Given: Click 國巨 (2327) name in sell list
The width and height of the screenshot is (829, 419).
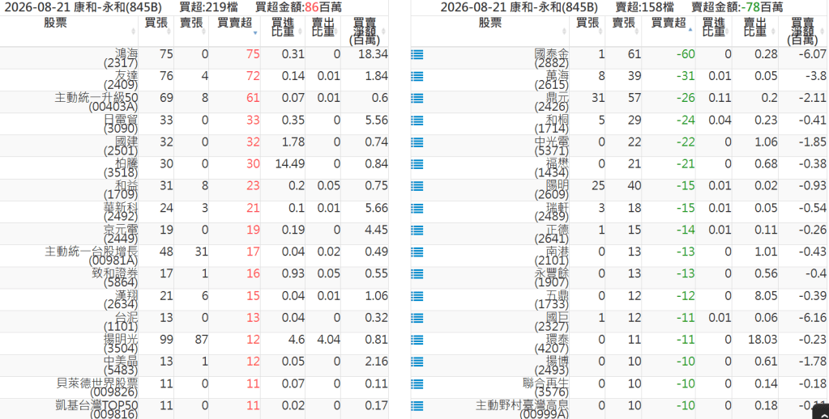Looking at the screenshot, I should [x=551, y=322].
